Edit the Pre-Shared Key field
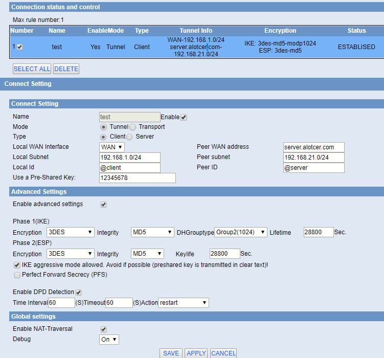The height and width of the screenshot is (358, 384). 137,178
